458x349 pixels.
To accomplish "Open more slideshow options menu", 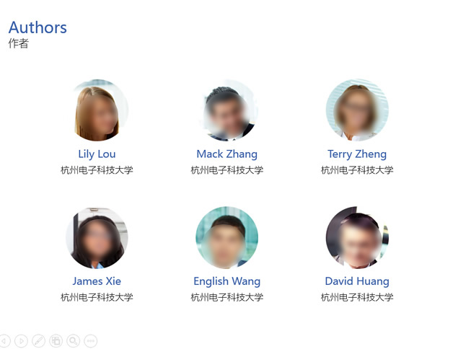I will (91, 341).
